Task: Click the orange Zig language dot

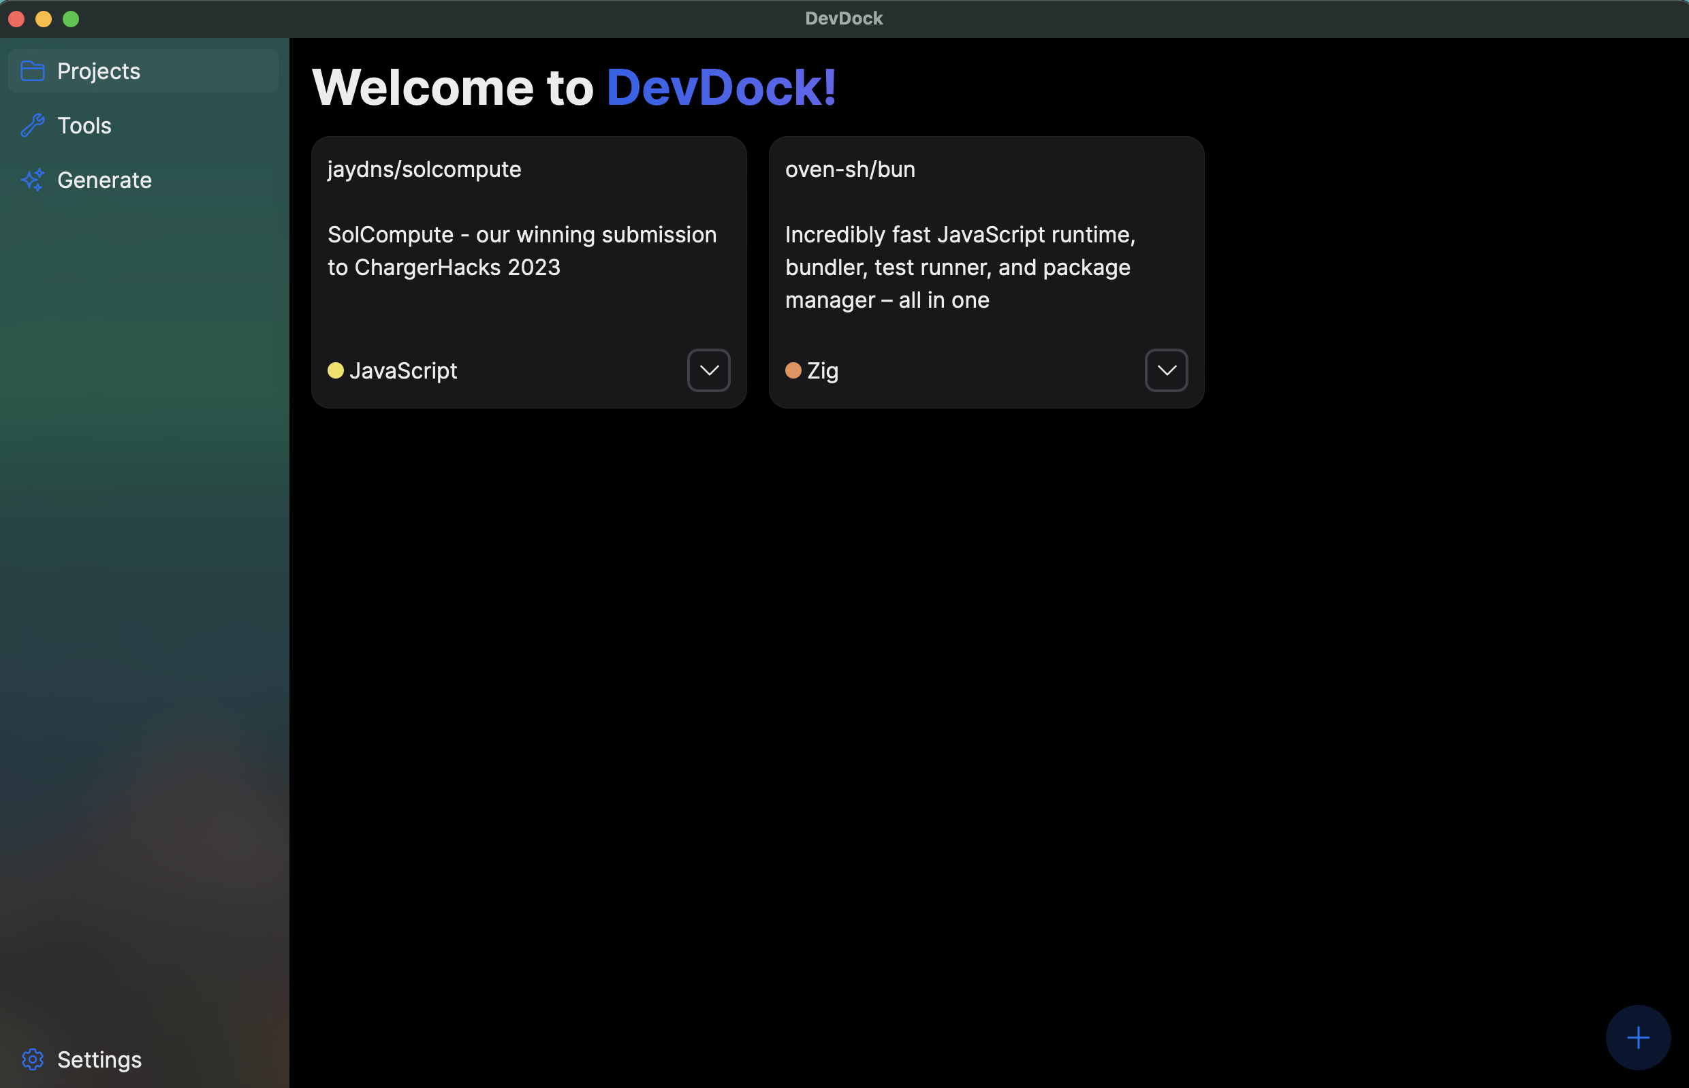Action: point(793,371)
